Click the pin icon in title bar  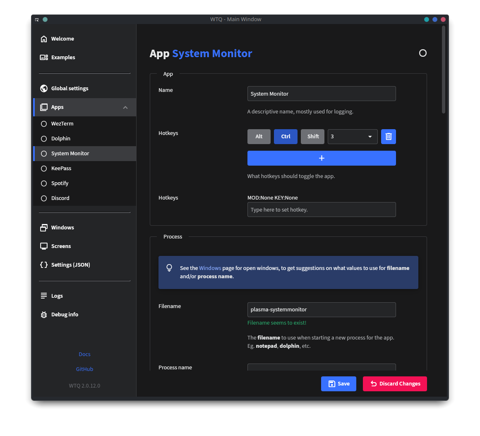click(x=37, y=19)
